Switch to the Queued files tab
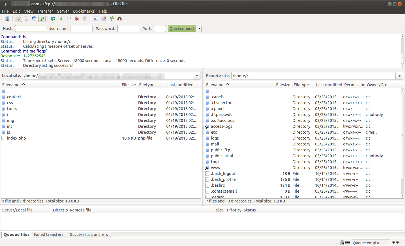The image size is (405, 246). click(17, 234)
